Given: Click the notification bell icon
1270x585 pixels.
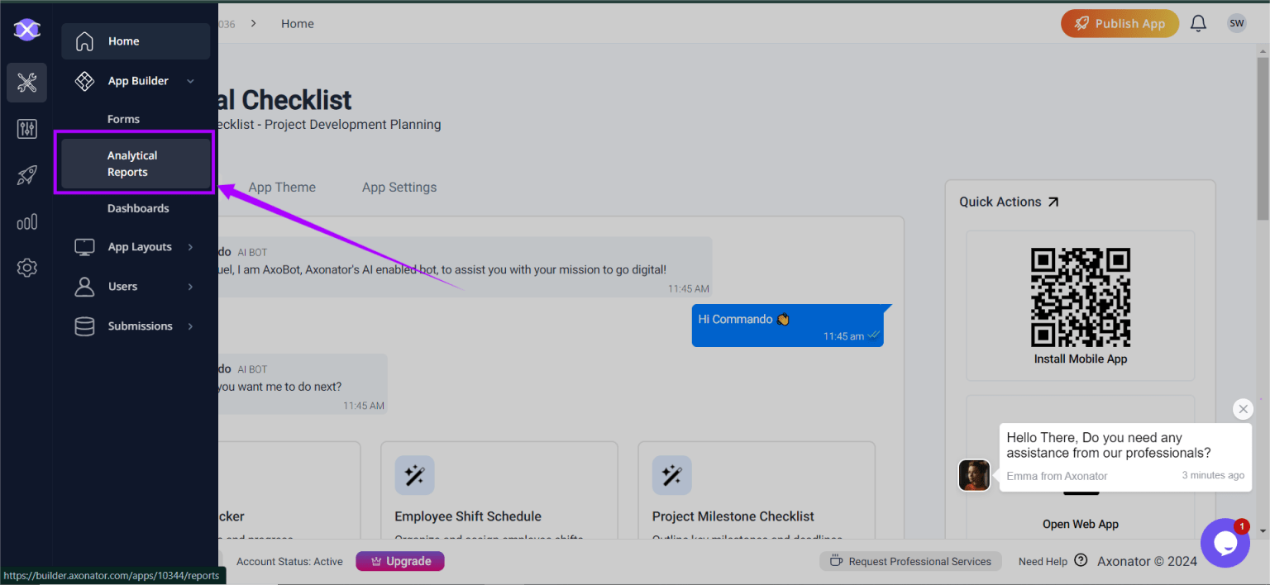Looking at the screenshot, I should [x=1198, y=24].
